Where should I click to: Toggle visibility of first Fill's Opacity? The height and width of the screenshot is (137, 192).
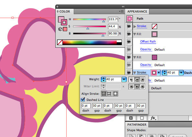click(129, 49)
